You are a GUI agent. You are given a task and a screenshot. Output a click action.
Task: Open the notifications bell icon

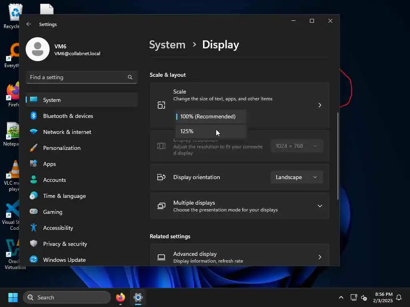pyautogui.click(x=399, y=297)
